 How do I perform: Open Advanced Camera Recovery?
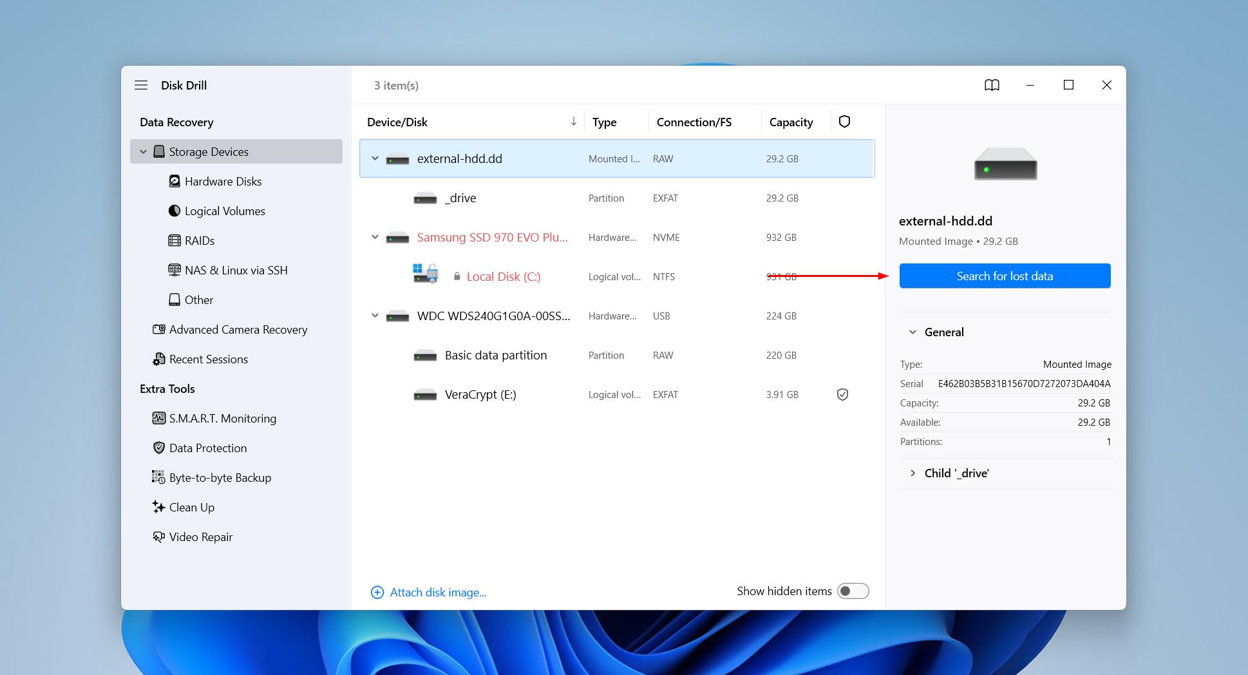click(238, 330)
